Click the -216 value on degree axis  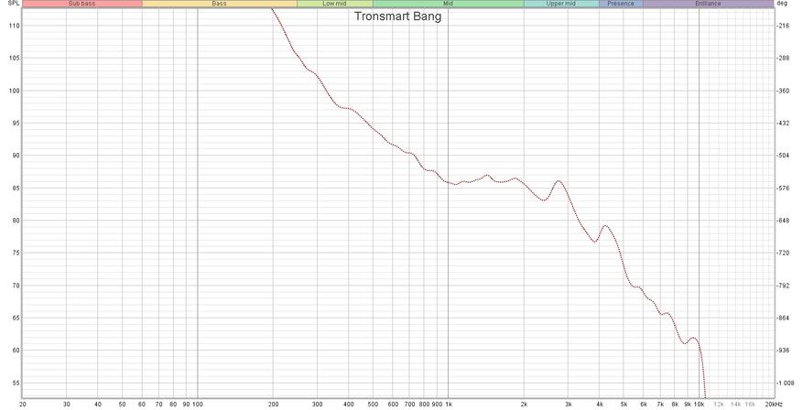point(783,26)
